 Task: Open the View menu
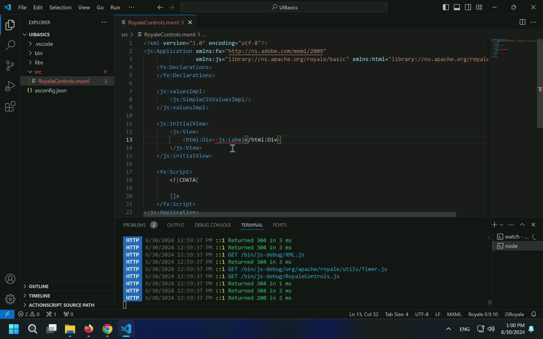tap(84, 7)
